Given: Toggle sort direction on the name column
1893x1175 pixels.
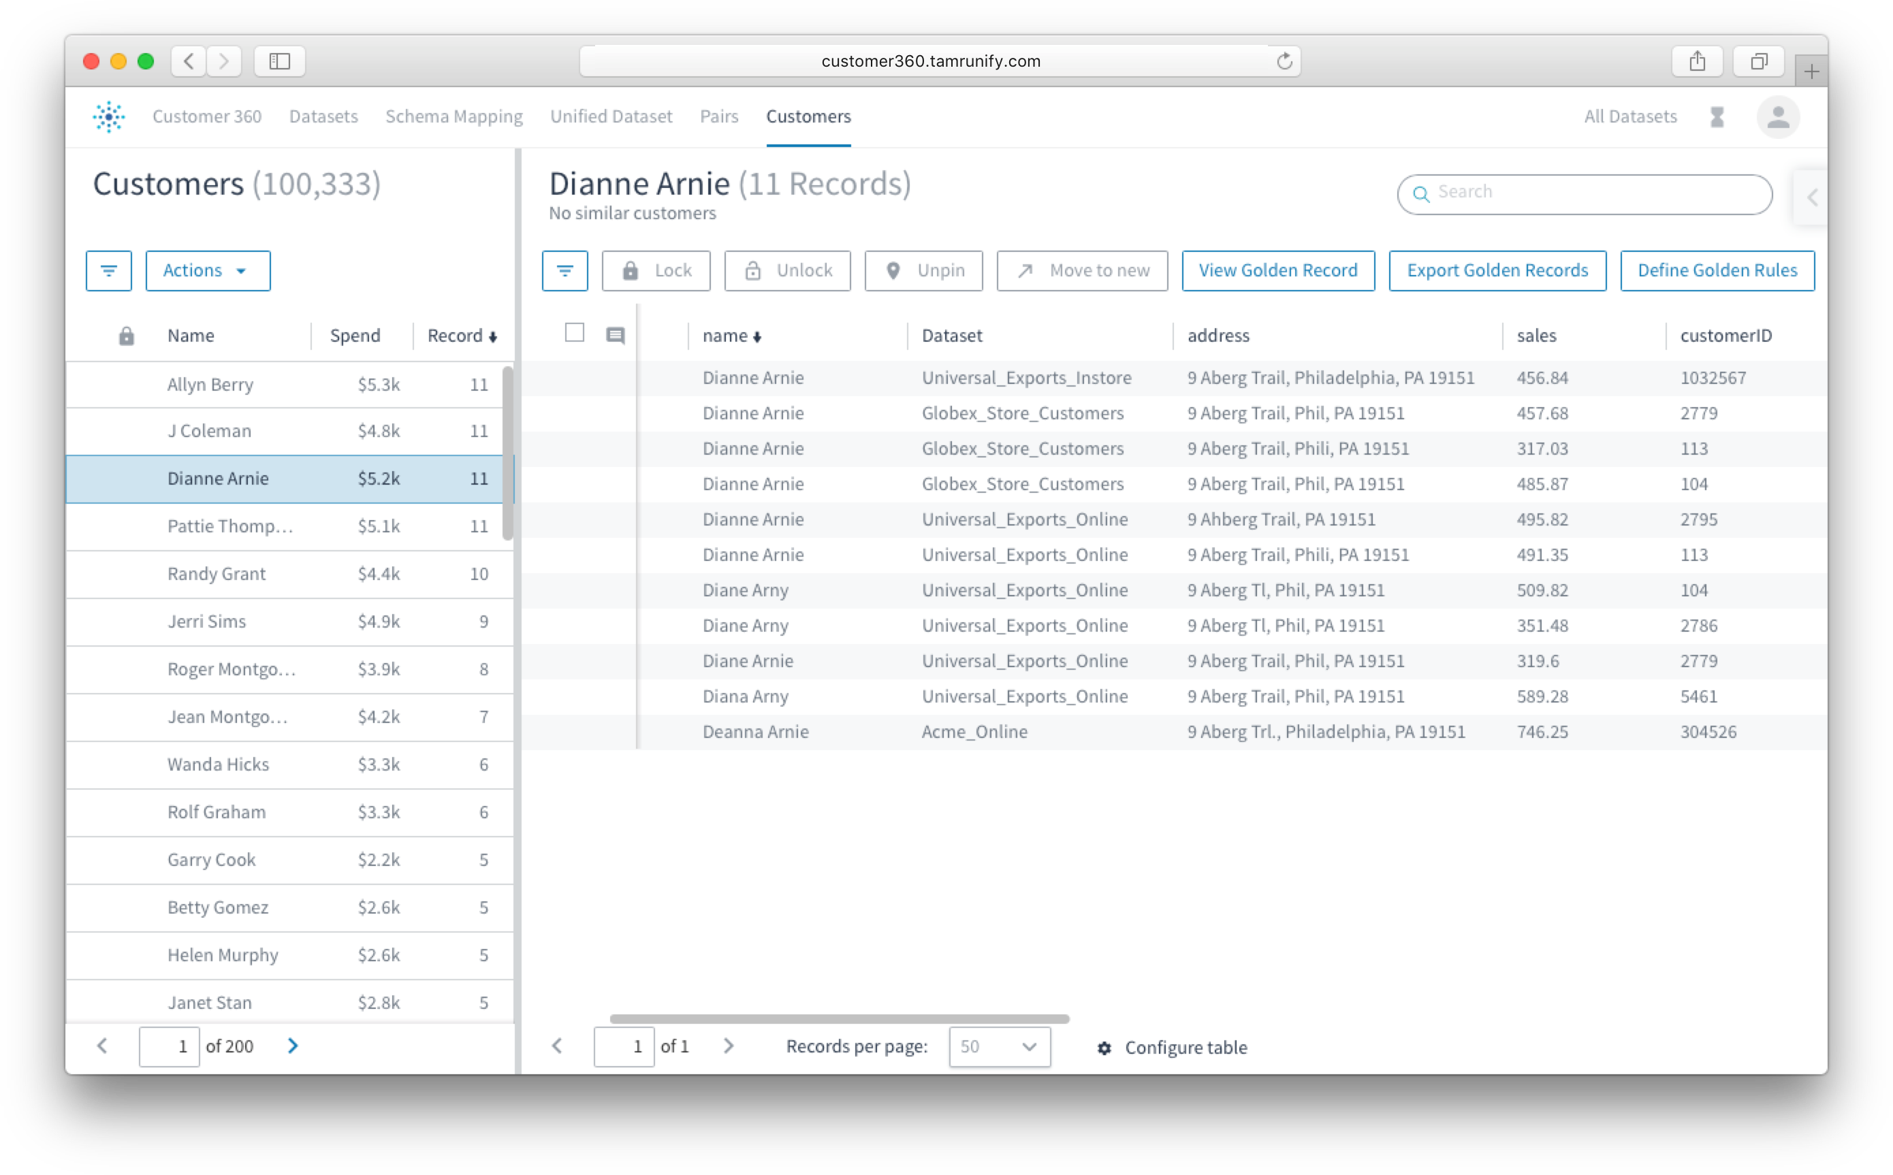Looking at the screenshot, I should [731, 335].
